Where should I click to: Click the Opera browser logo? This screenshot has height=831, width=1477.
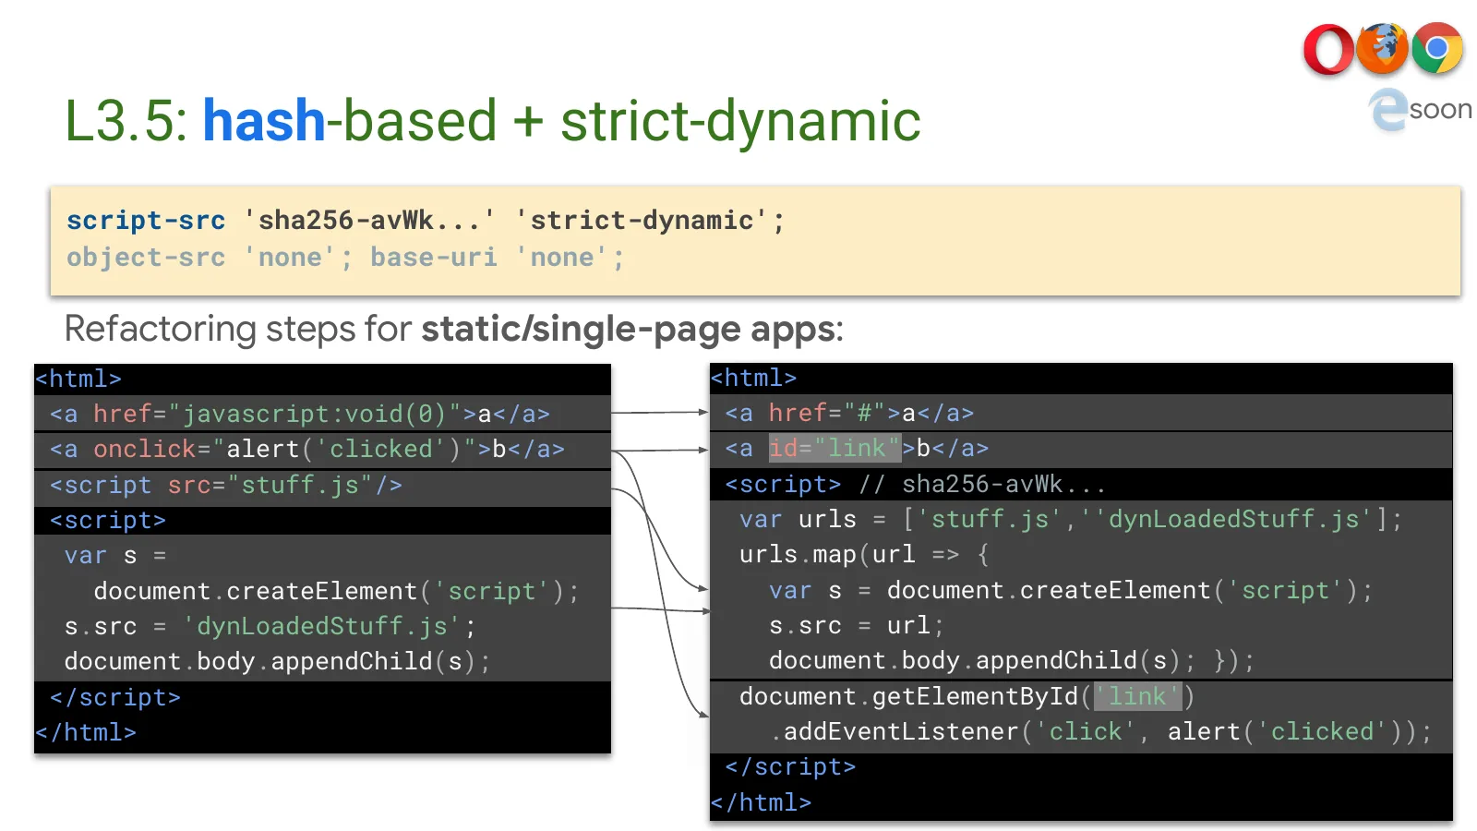tap(1327, 49)
